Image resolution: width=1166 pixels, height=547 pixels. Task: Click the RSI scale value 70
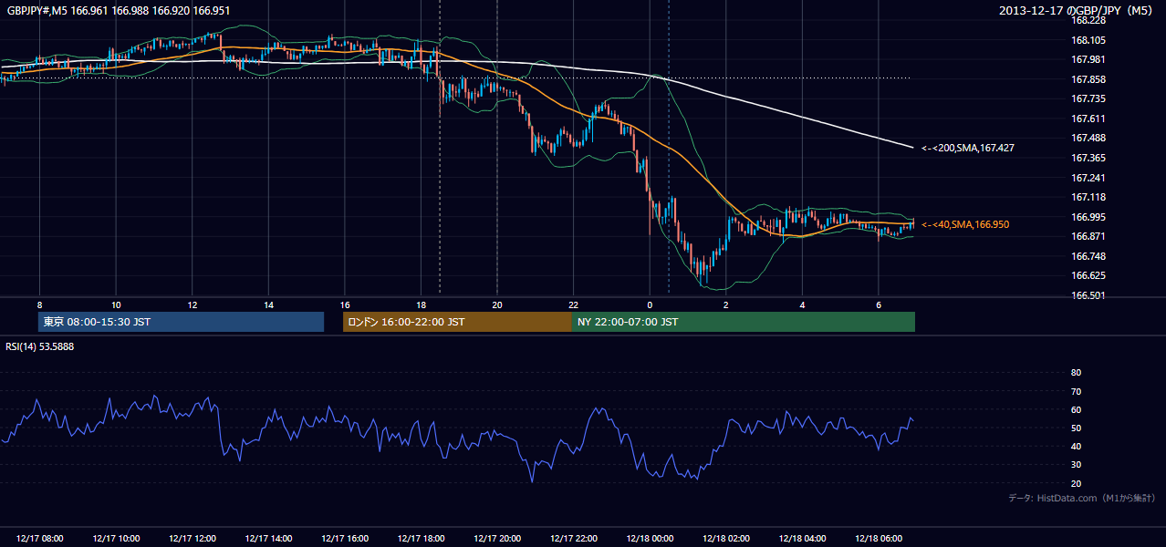coord(1076,391)
